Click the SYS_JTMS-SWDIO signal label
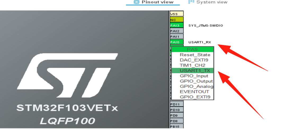Image resolution: width=286 pixels, height=129 pixels. tap(205, 25)
